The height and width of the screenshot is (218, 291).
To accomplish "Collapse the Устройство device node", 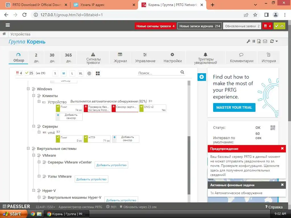I will click(39, 102).
